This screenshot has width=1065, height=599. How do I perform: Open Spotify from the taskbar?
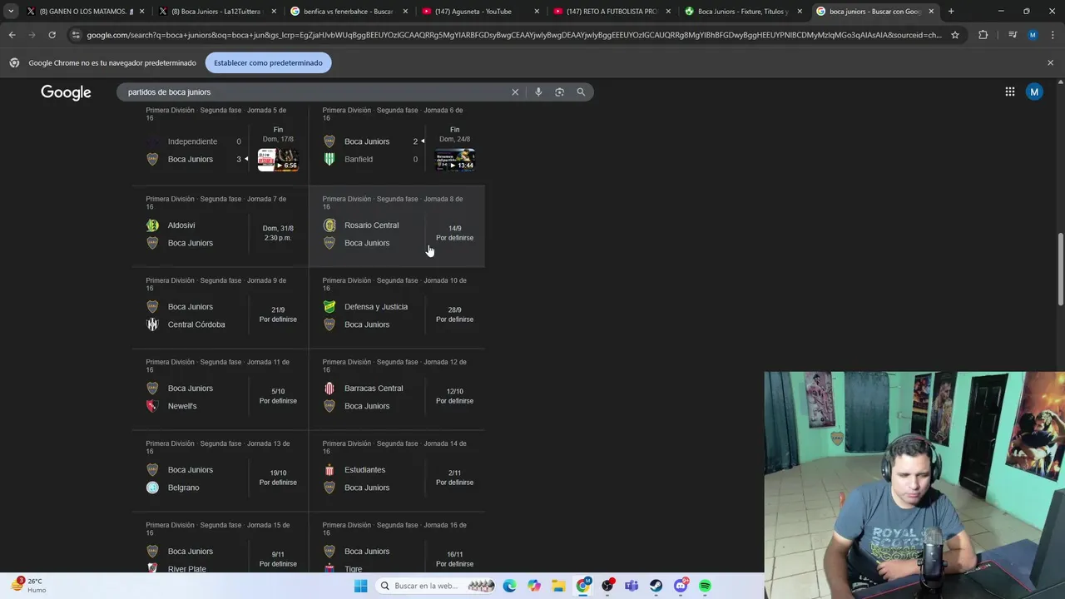(706, 586)
